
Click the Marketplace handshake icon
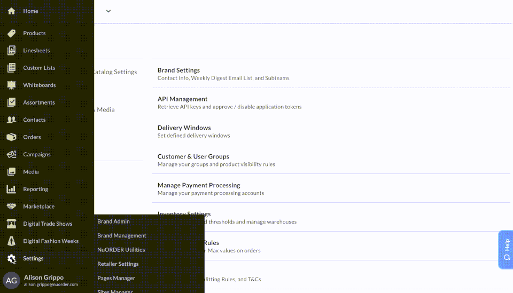tap(11, 206)
